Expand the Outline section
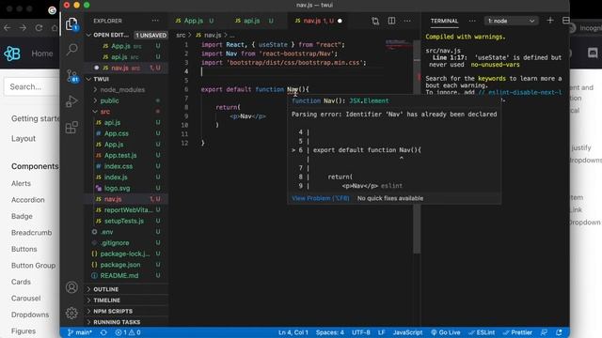Image resolution: width=602 pixels, height=338 pixels. (126, 289)
